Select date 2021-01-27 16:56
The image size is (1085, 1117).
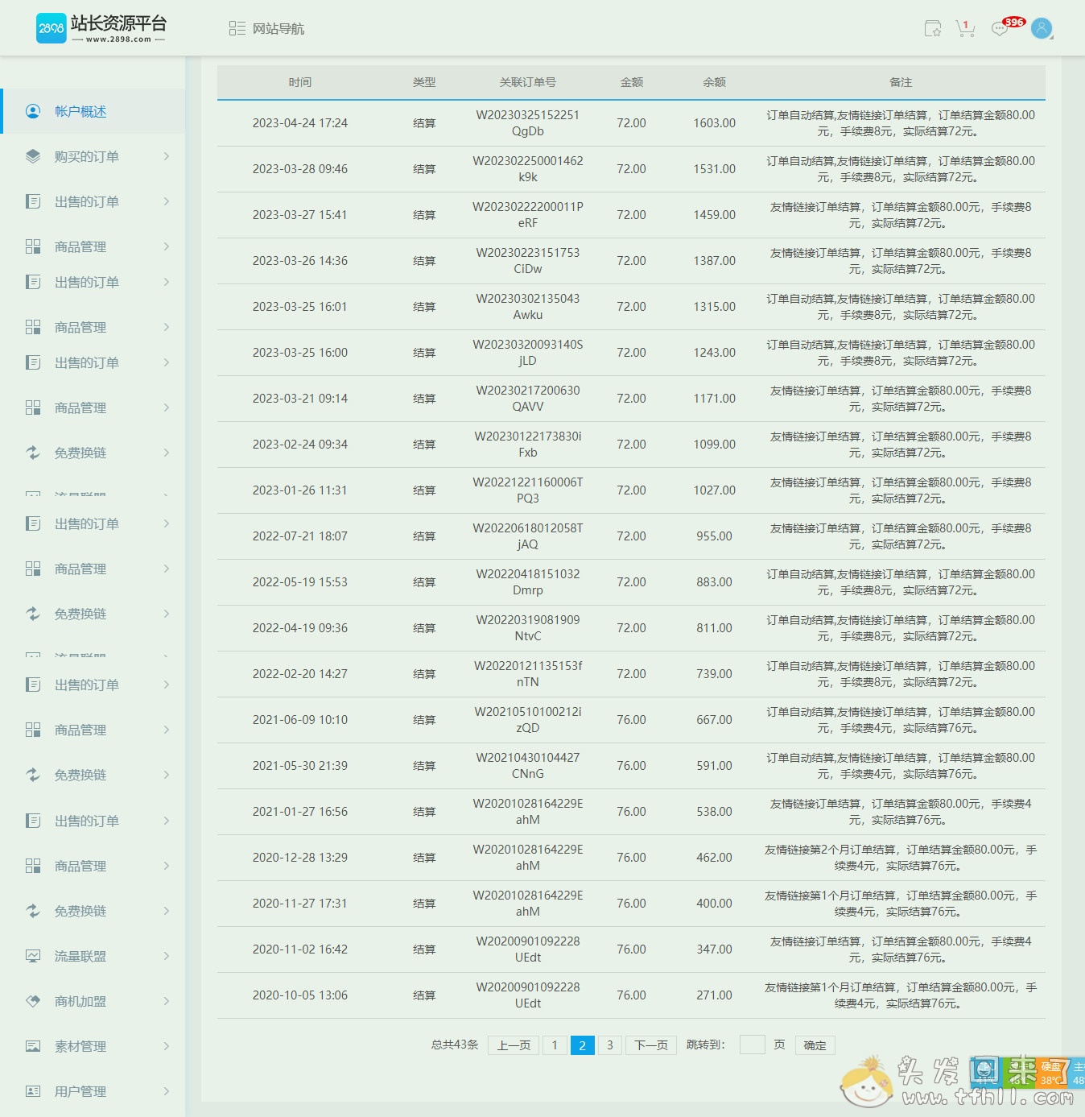[300, 812]
